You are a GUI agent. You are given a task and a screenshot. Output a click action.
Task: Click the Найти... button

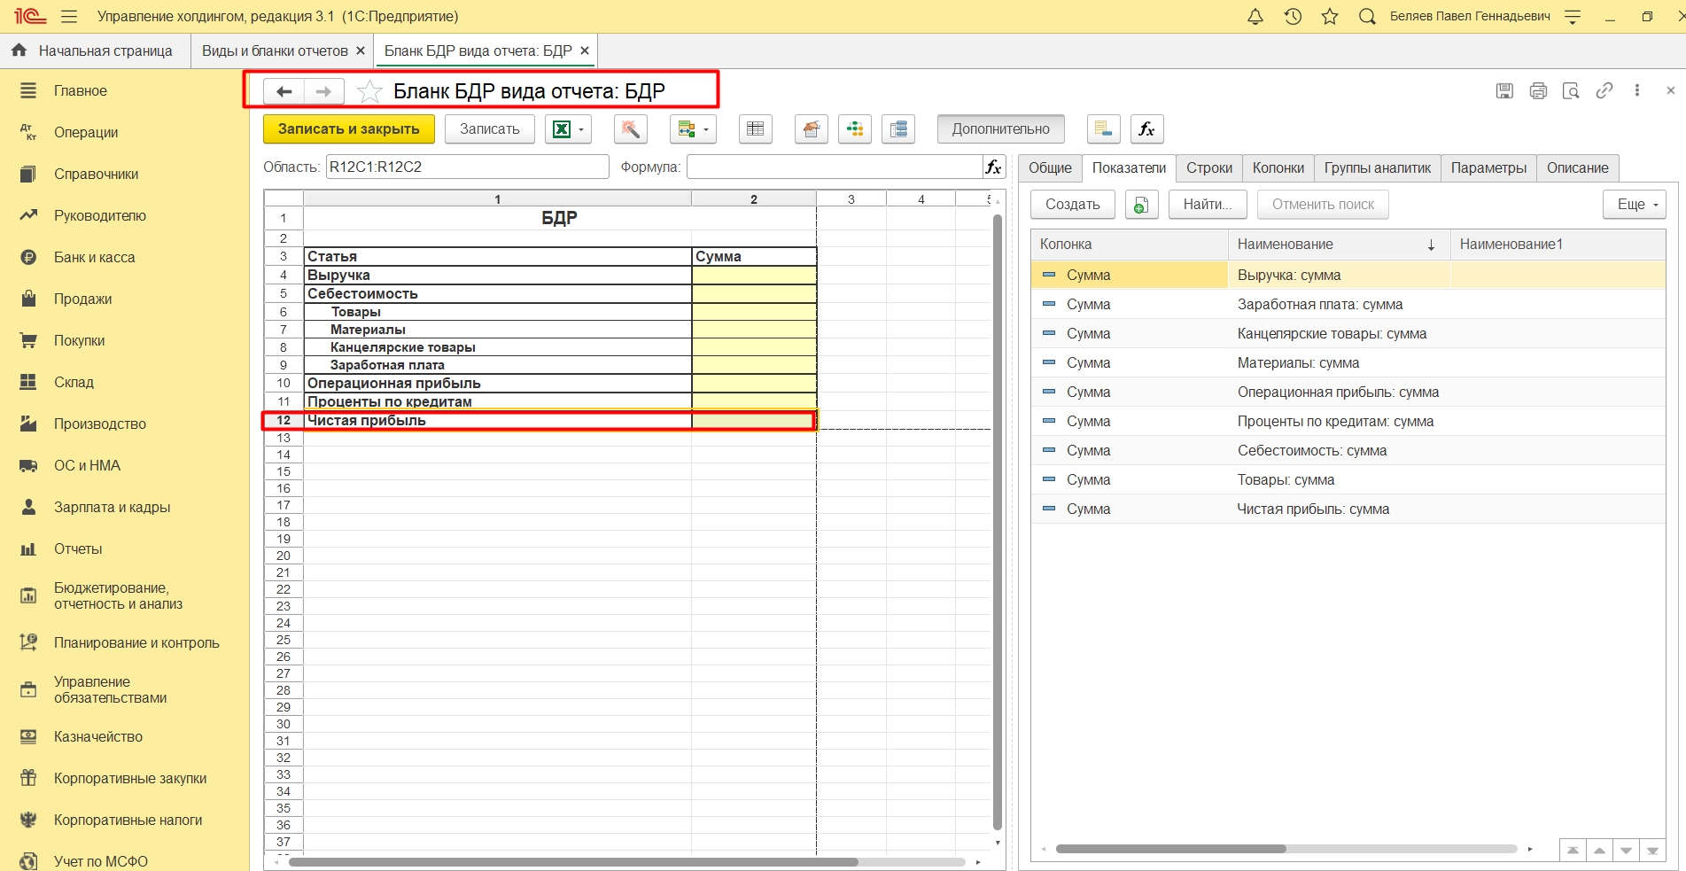point(1207,205)
